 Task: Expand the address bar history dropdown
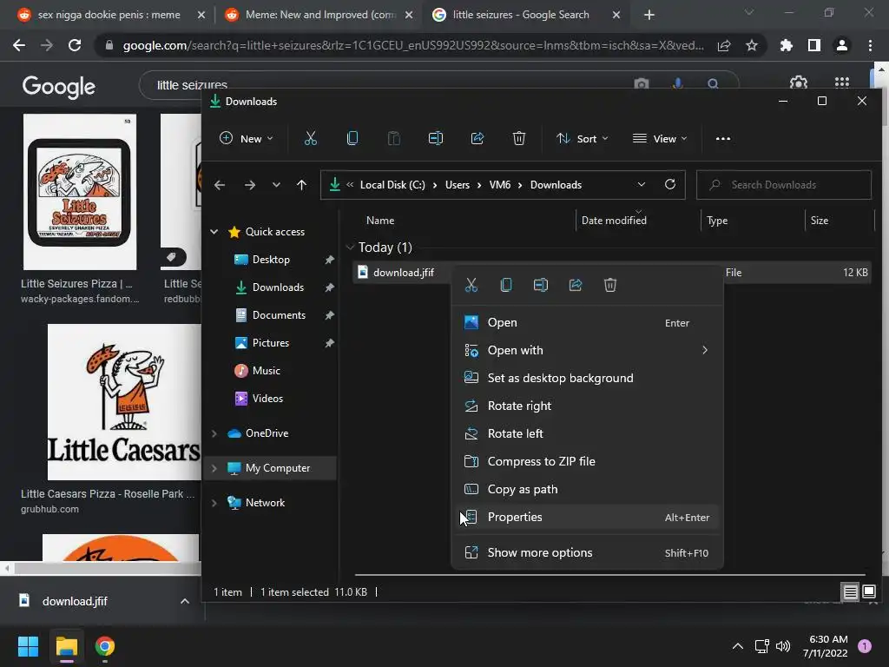pos(642,184)
